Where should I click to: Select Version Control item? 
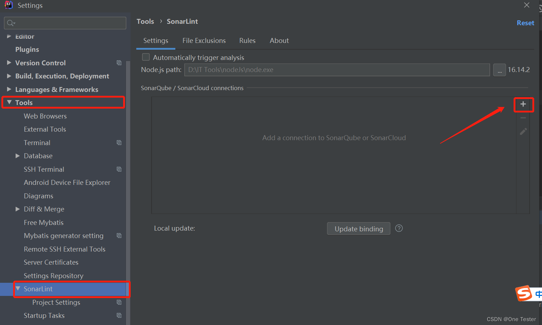point(40,63)
